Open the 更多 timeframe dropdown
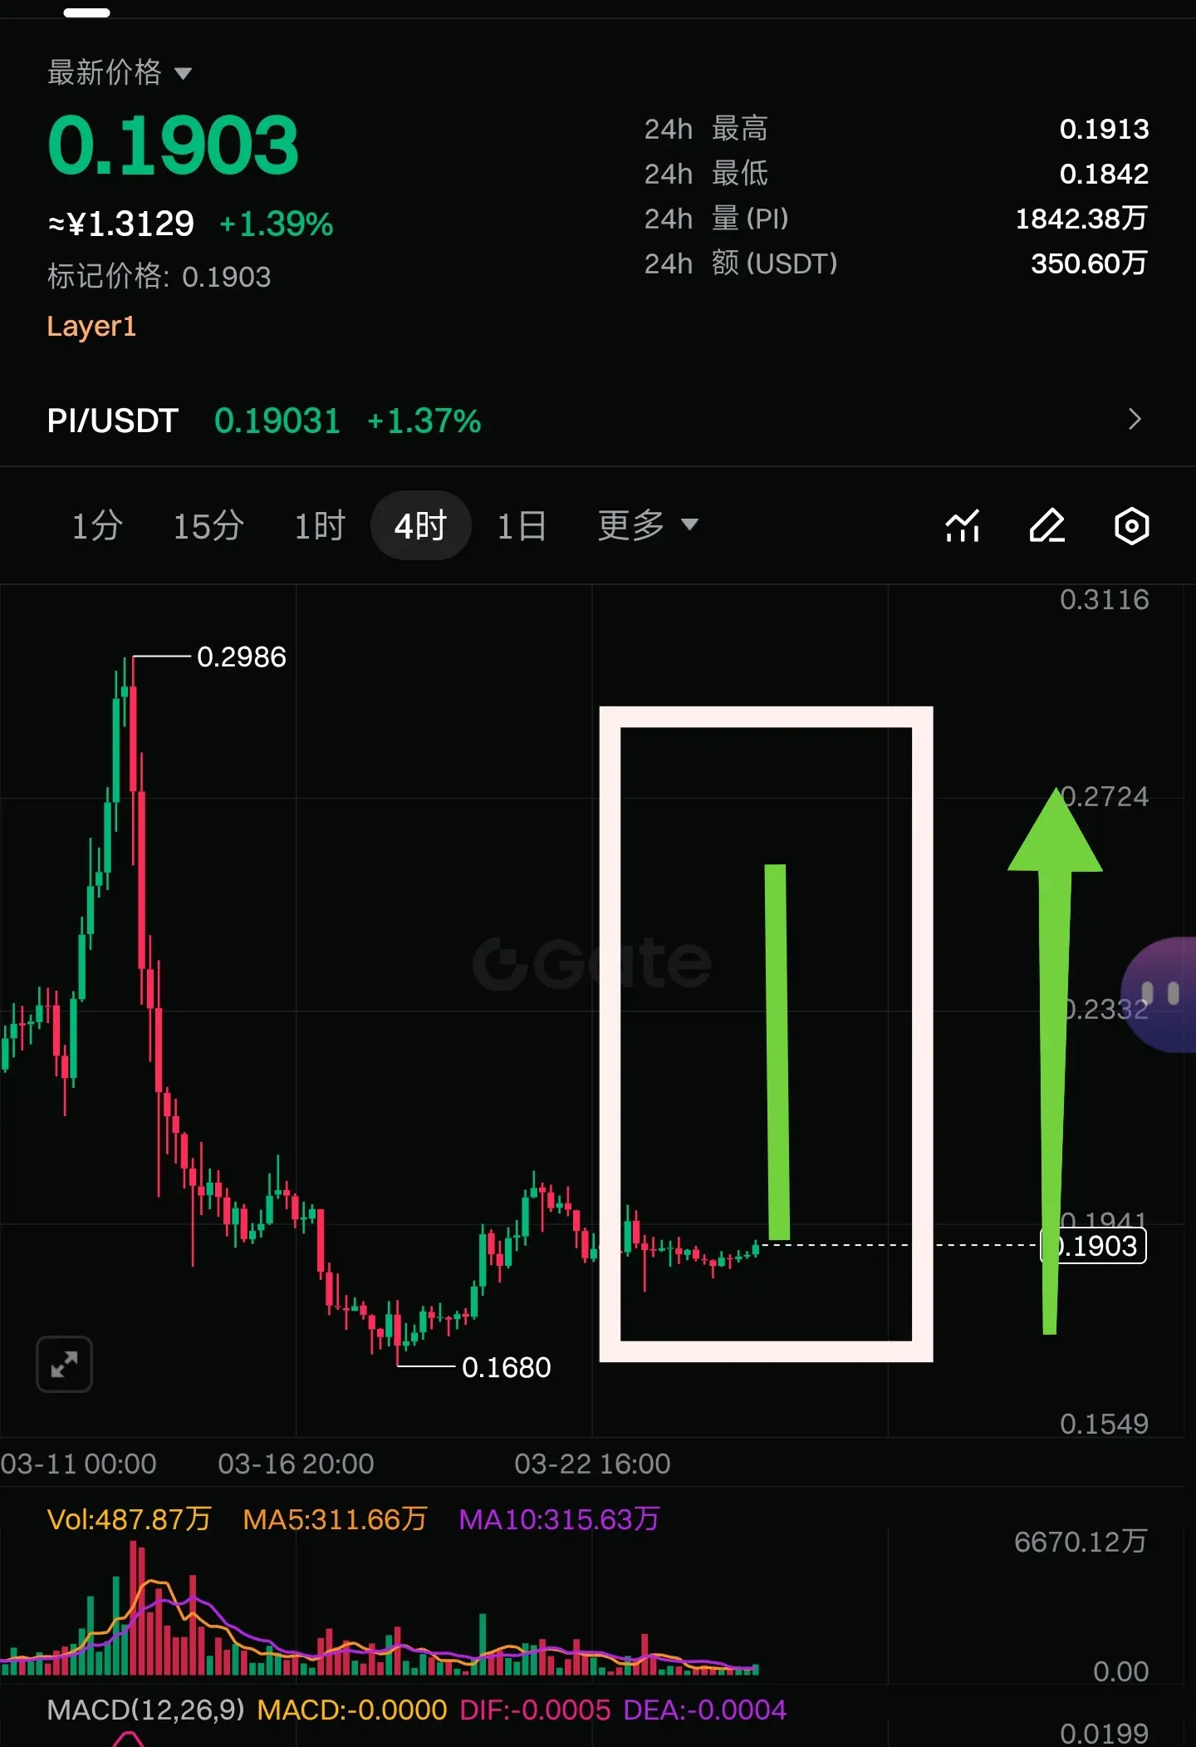This screenshot has width=1196, height=1747. 648,525
